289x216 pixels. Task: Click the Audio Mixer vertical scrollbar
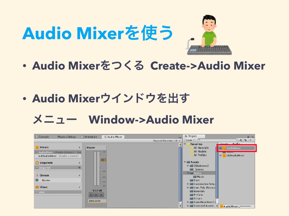(x=180, y=174)
